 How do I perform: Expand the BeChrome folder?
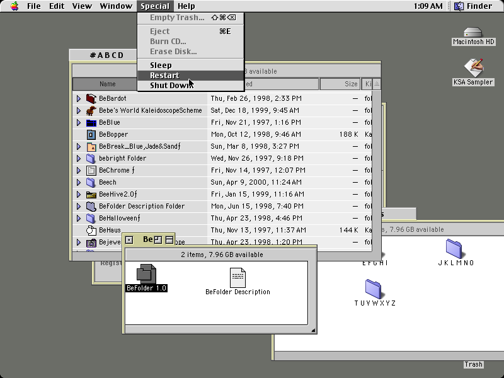point(78,170)
